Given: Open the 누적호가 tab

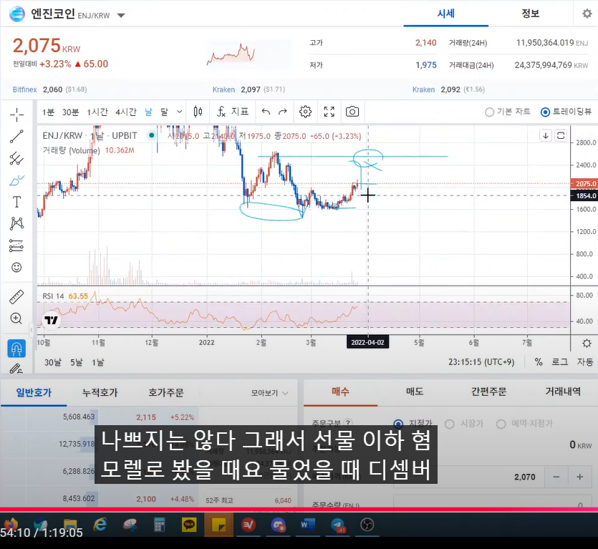Looking at the screenshot, I should pyautogui.click(x=100, y=392).
